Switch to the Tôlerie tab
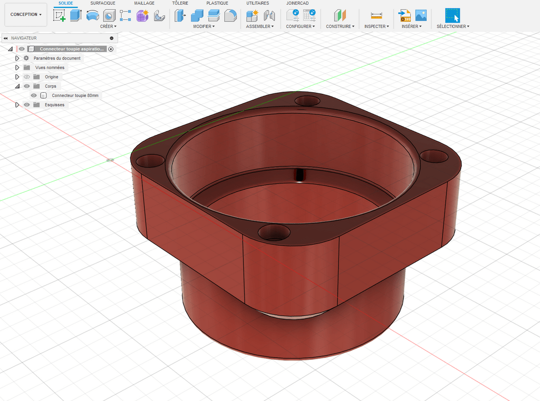Image resolution: width=540 pixels, height=401 pixels. click(x=180, y=3)
